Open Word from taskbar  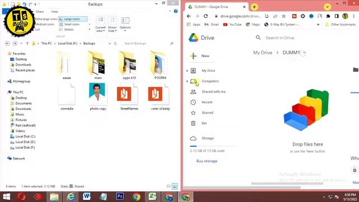[x=87, y=196]
